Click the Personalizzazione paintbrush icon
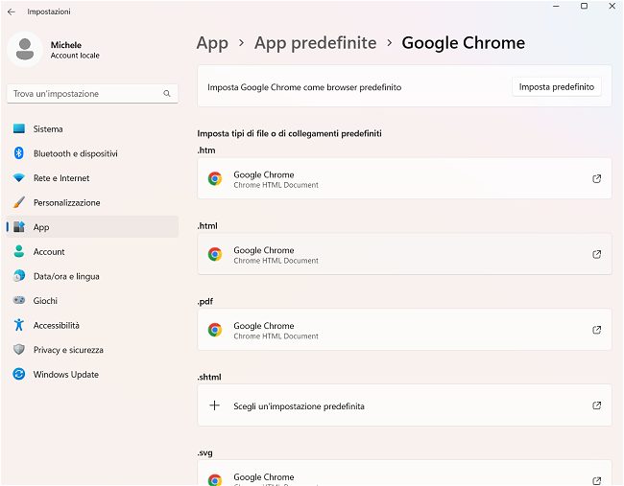624x486 pixels. coord(18,202)
